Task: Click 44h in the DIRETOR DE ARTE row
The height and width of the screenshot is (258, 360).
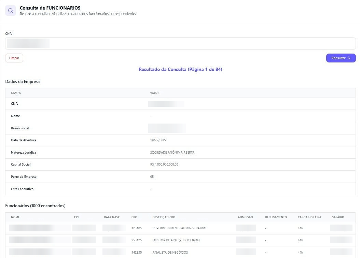Action: click(300, 240)
